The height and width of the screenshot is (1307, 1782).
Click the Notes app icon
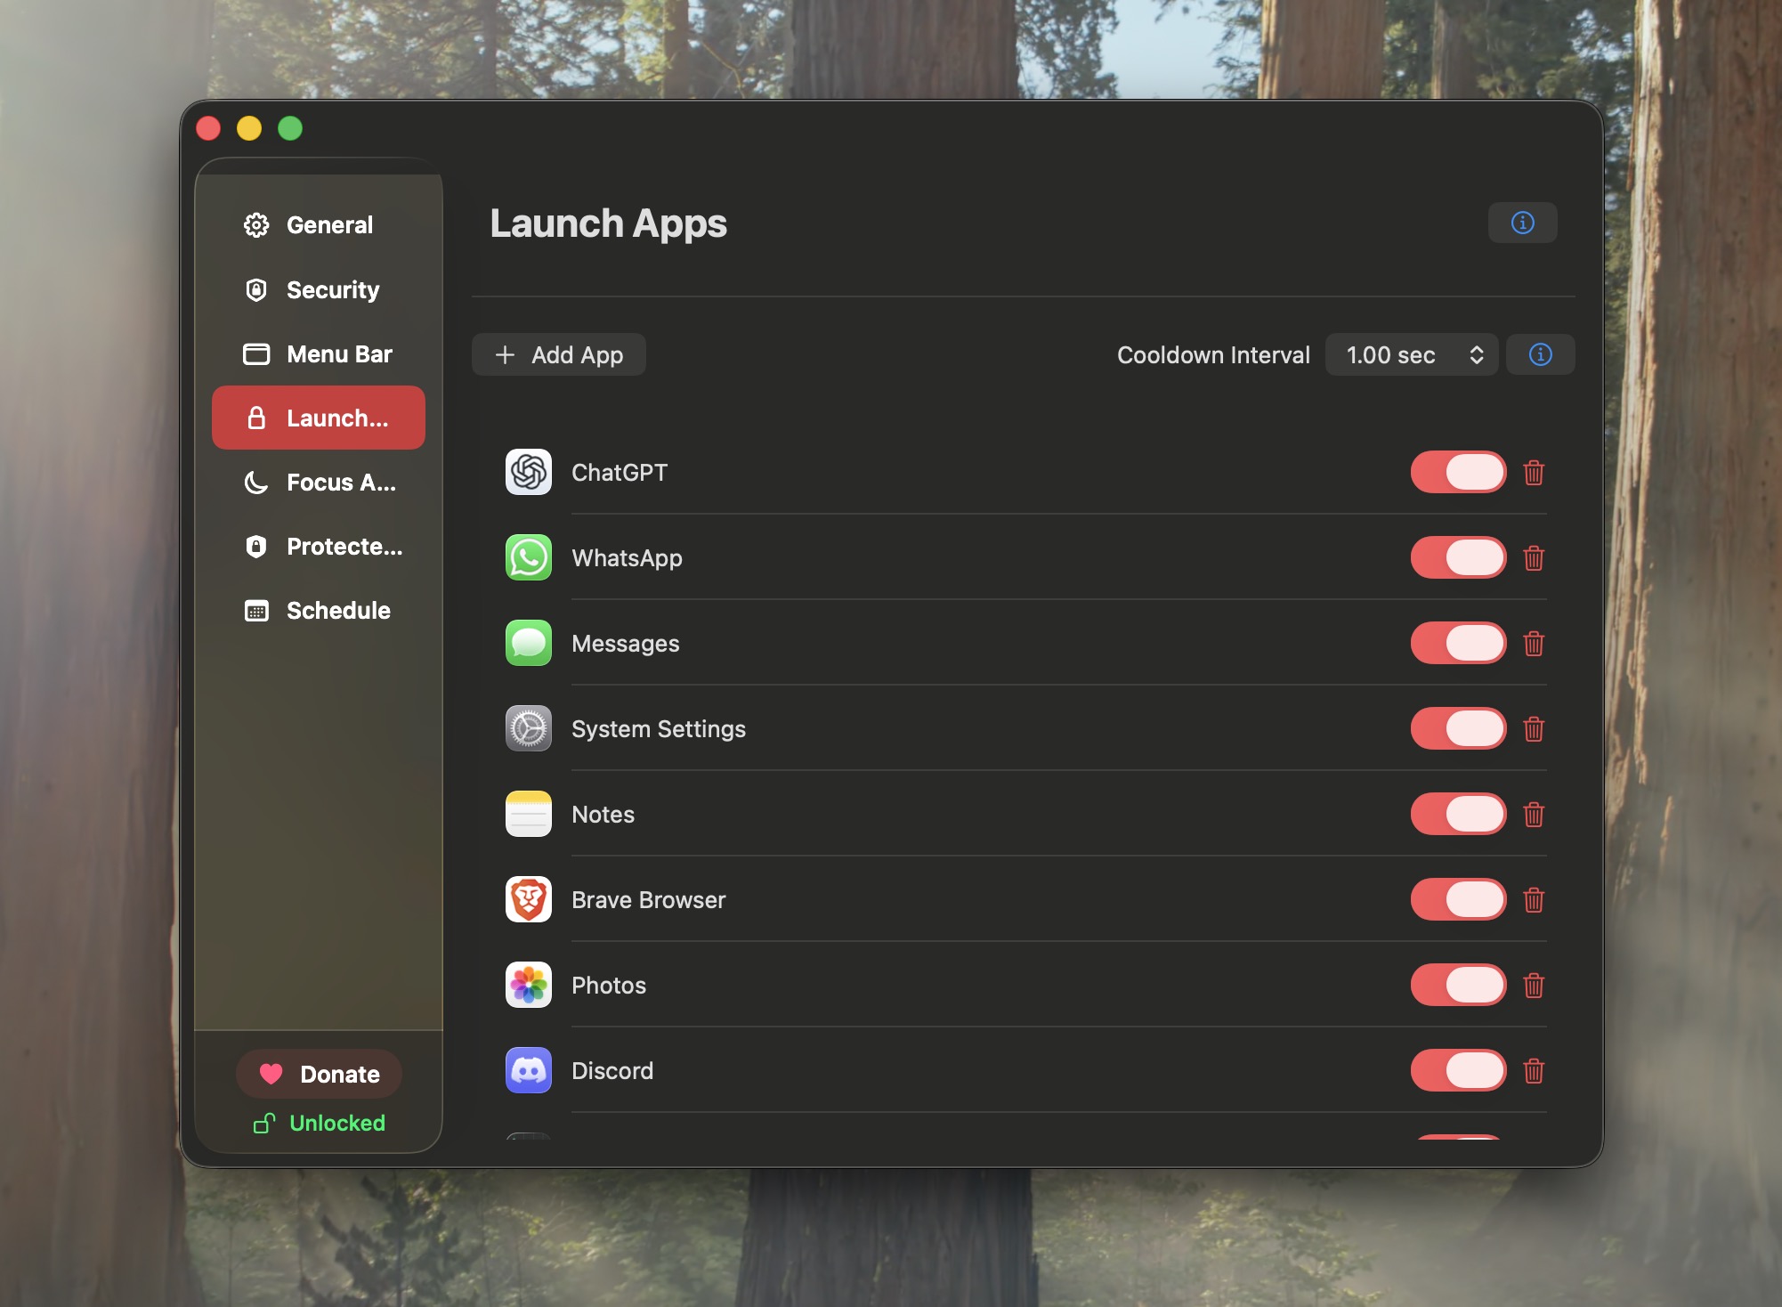pos(529,814)
